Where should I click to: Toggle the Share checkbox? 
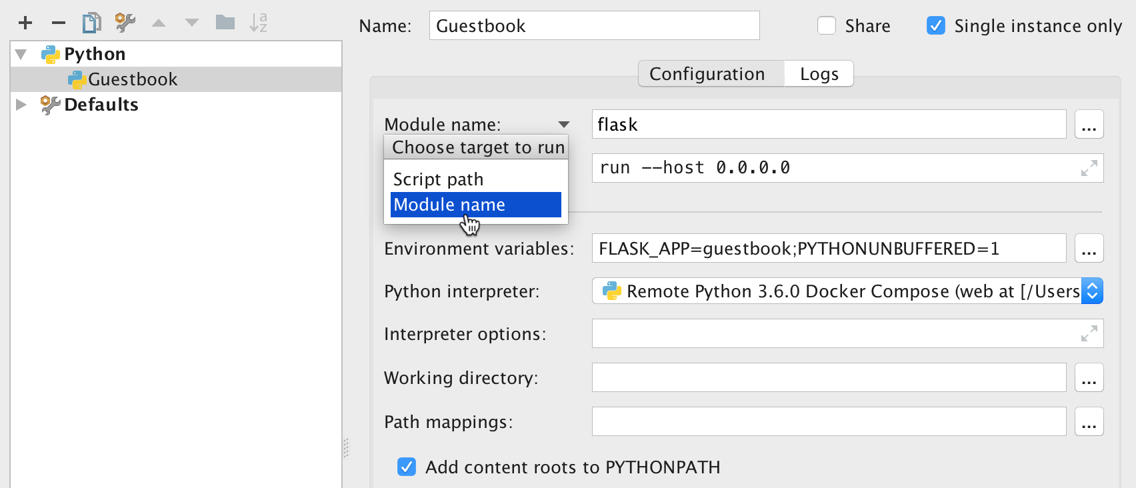tap(827, 26)
